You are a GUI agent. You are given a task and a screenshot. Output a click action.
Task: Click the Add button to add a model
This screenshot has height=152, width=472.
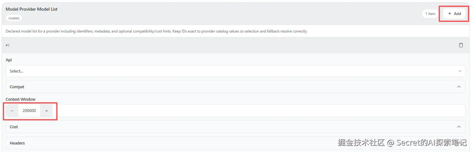[x=454, y=14]
